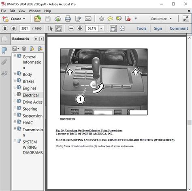Select the Suspension bookmark

[x=32, y=116]
